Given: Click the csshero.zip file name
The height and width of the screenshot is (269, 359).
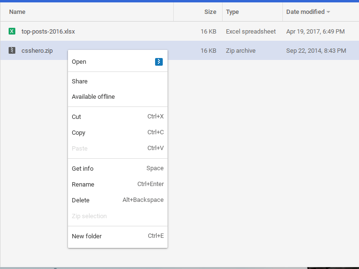Looking at the screenshot, I should coord(37,50).
